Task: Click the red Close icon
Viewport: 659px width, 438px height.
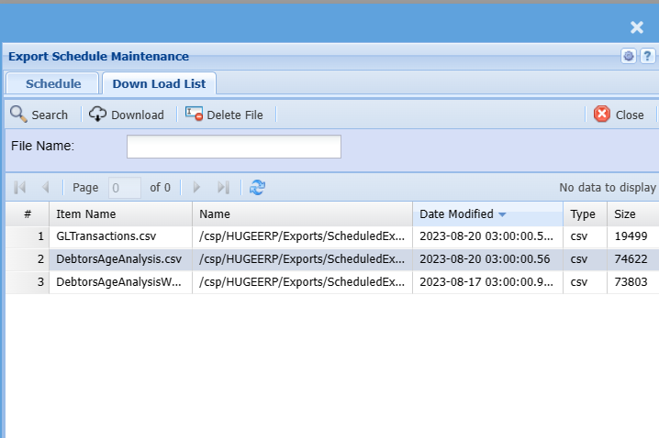Action: pyautogui.click(x=602, y=115)
